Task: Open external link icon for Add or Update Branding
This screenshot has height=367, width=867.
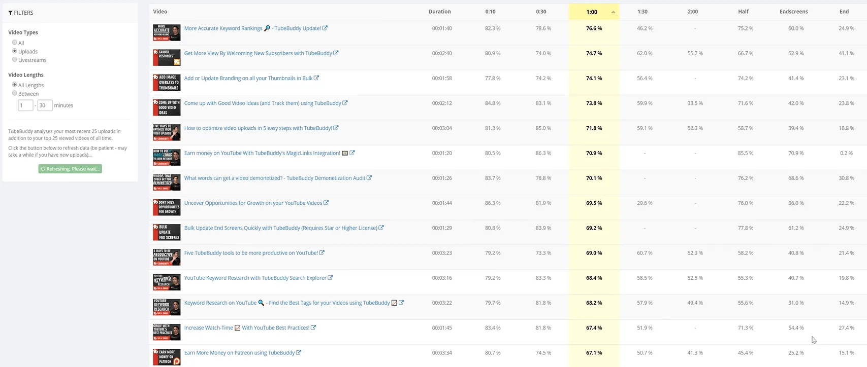Action: tap(316, 78)
